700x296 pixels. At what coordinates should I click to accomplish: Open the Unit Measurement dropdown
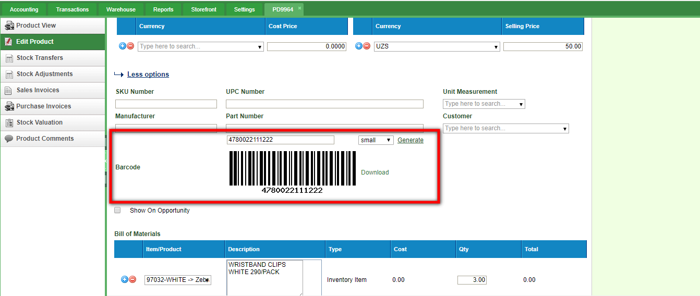484,104
